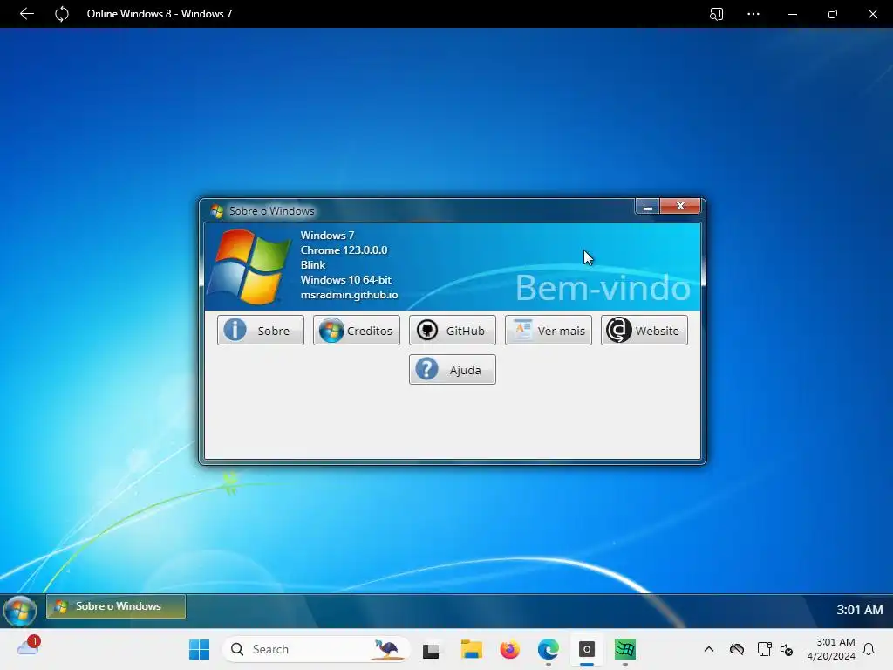The width and height of the screenshot is (893, 670).
Task: Click the Windows 7 taskbar clock
Action: 859,610
